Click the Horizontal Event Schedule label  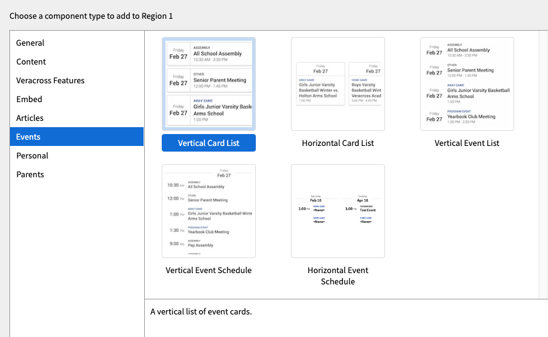coord(338,276)
